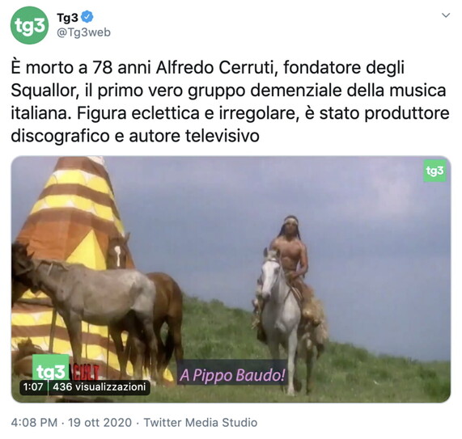
Task: Visit the @Tg3web handle profile
Action: [83, 32]
